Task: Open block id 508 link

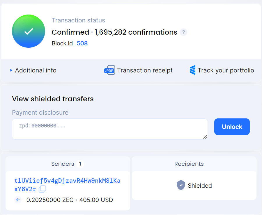Action: [x=82, y=43]
